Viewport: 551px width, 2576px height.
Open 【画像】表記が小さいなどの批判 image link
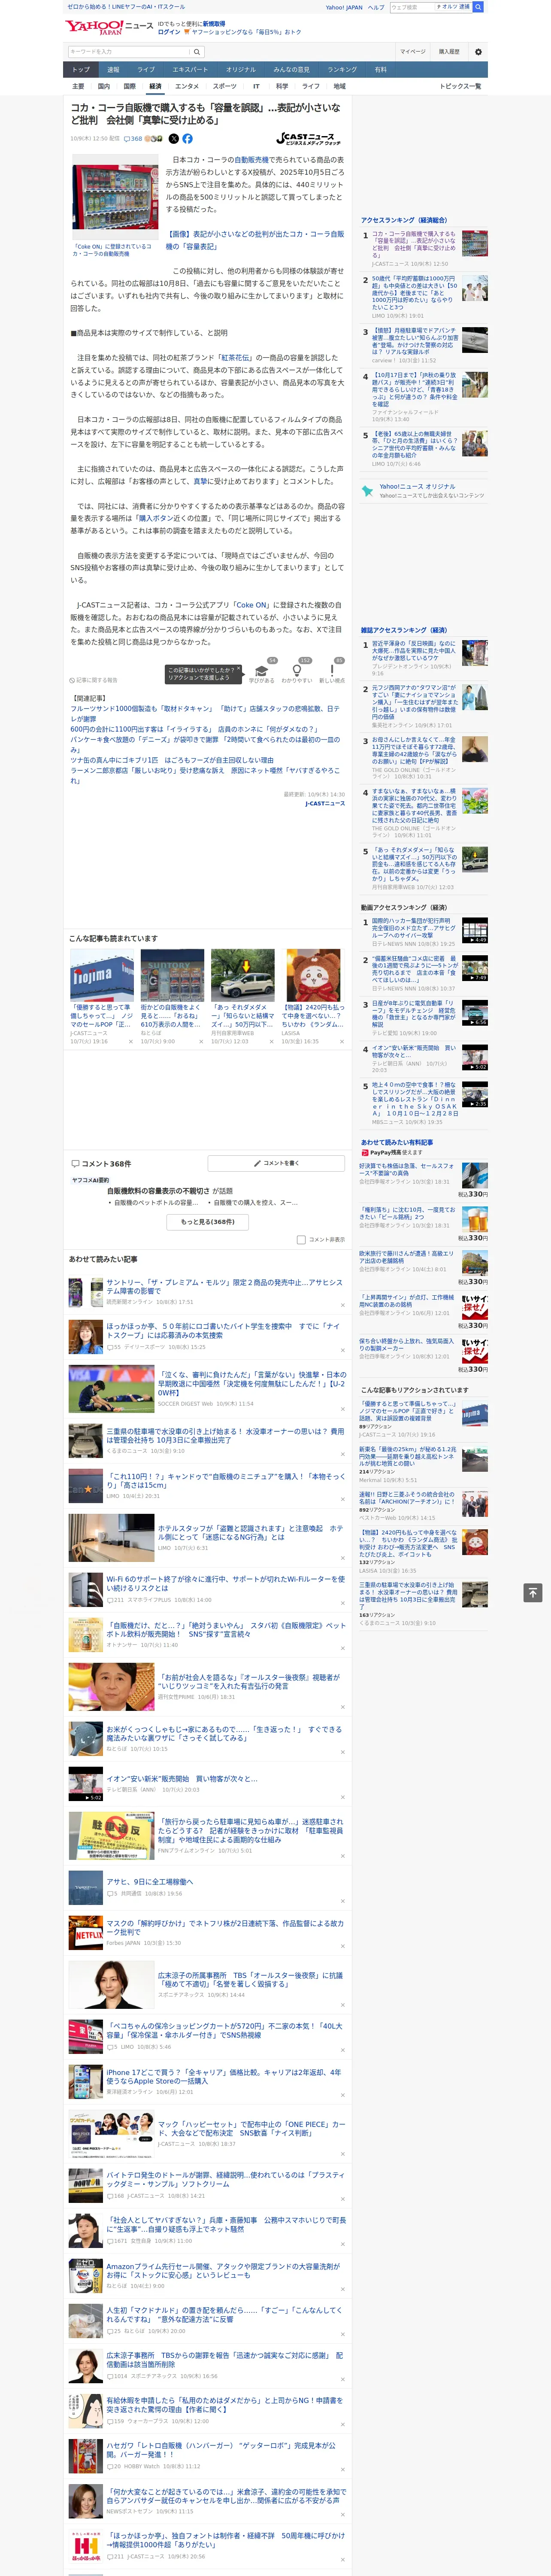coord(255,240)
